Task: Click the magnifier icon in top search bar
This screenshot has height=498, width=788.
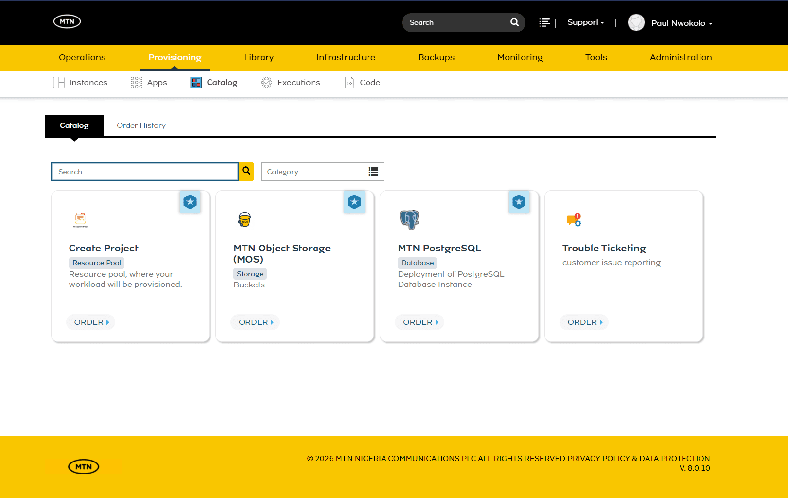Action: (514, 22)
